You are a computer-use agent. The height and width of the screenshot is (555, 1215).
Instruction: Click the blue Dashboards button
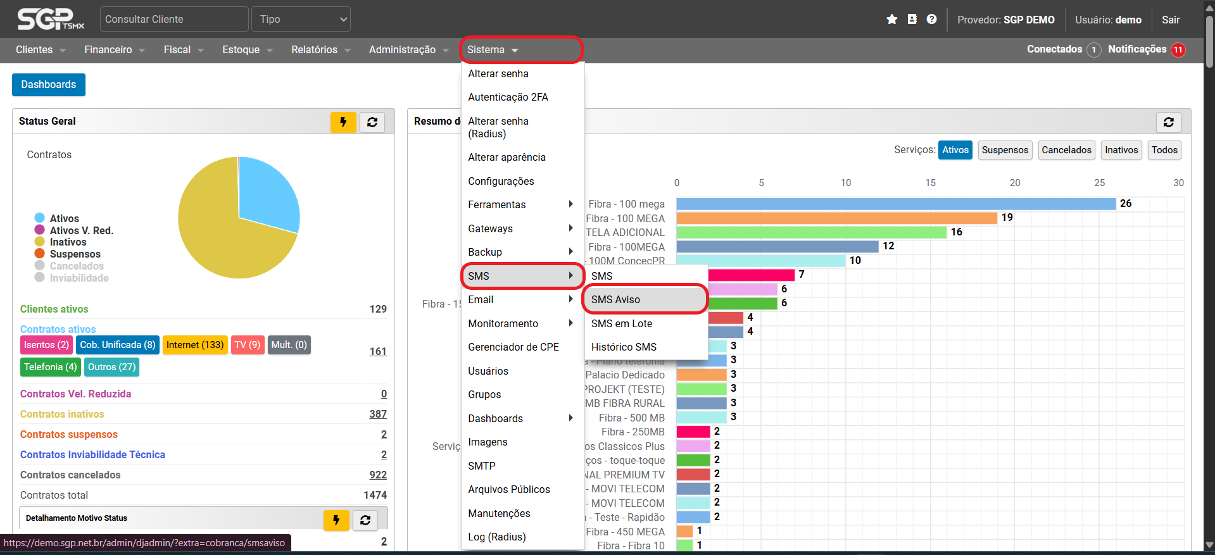49,85
